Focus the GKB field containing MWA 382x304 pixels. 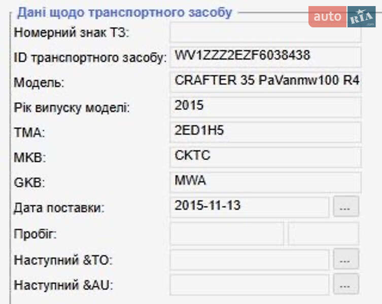tap(265, 182)
